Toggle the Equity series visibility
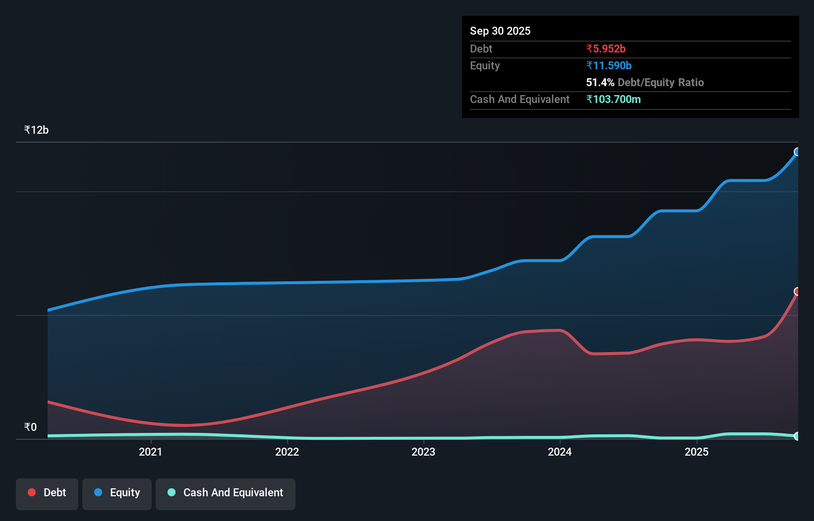 116,493
